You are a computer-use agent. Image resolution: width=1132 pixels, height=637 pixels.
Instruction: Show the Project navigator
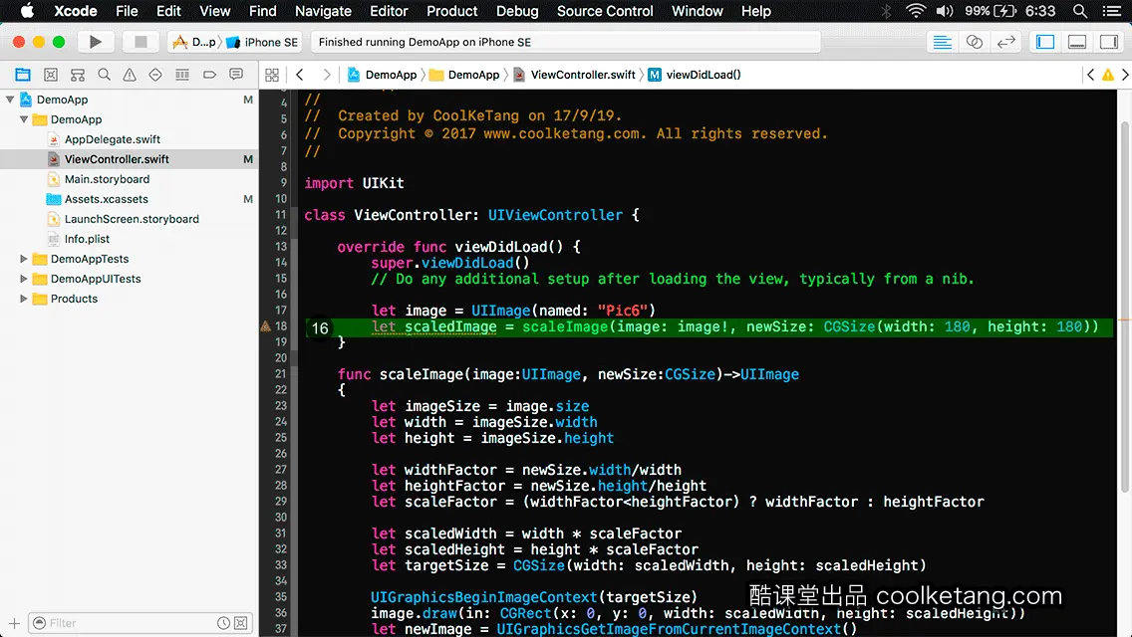23,75
